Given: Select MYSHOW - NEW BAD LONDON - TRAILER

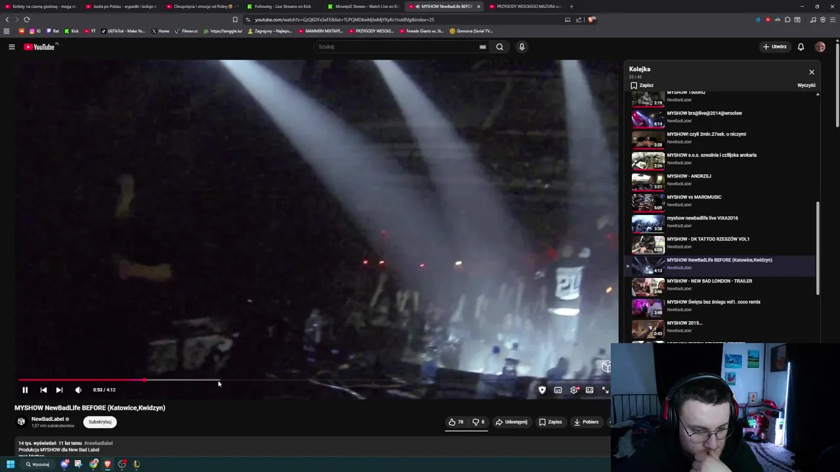Looking at the screenshot, I should point(722,285).
